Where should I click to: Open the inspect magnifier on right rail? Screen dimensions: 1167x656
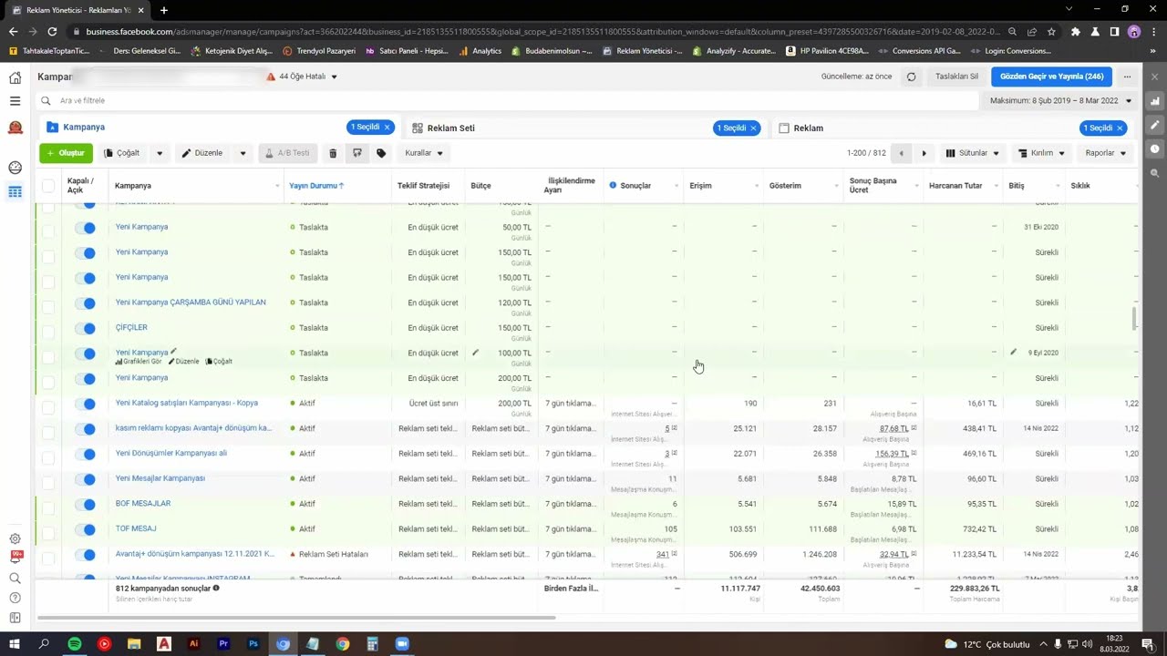pyautogui.click(x=1154, y=172)
